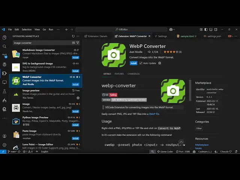The height and width of the screenshot is (180, 240).
Task: Open the FEATURES section
Action: tap(119, 74)
